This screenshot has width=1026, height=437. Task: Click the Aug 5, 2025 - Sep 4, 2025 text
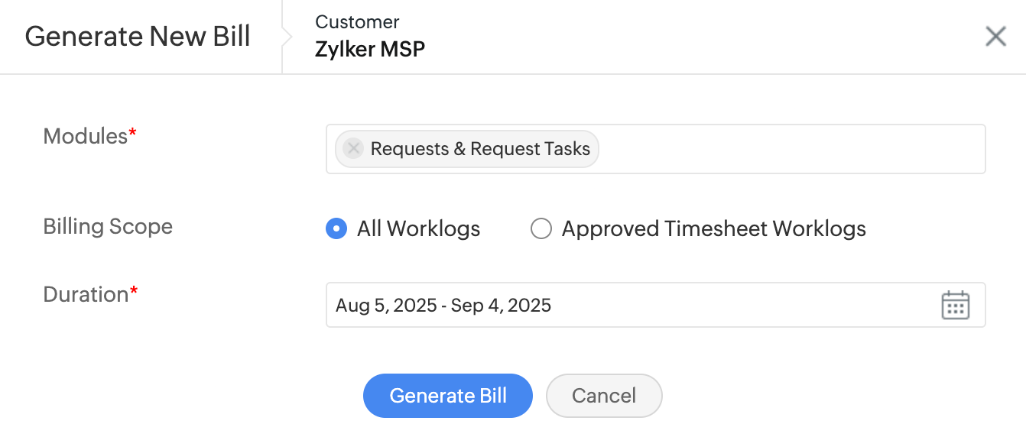[x=443, y=306]
